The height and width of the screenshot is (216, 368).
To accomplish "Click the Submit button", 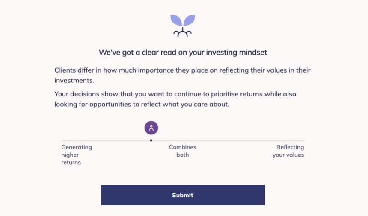I will (x=183, y=195).
